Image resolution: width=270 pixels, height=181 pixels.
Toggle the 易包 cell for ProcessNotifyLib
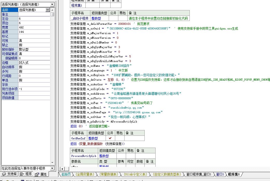tap(130, 156)
